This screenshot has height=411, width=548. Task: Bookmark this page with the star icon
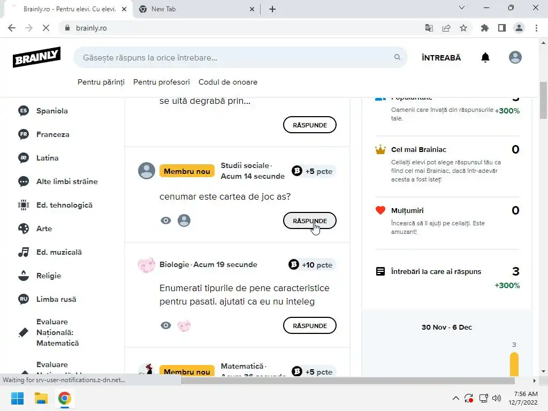coord(463,28)
